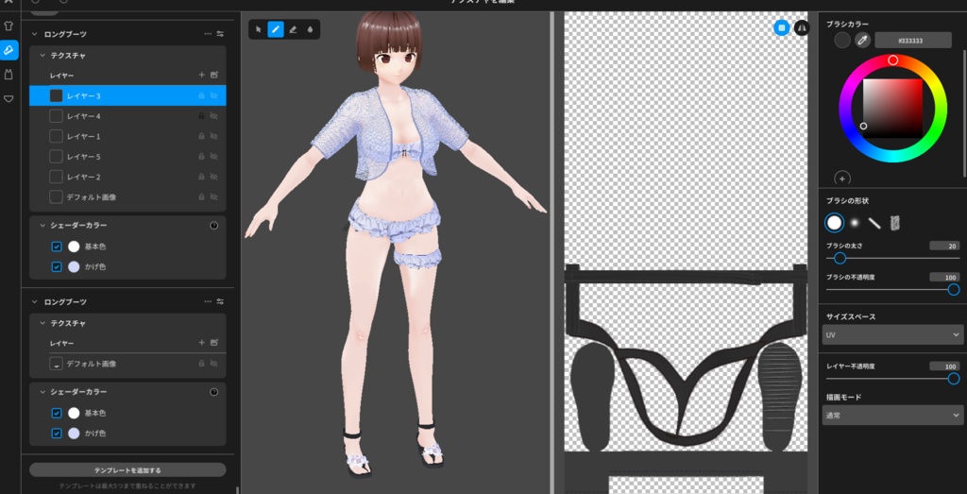Open the サイズスペース dropdown showing UV
The image size is (967, 494).
point(892,335)
